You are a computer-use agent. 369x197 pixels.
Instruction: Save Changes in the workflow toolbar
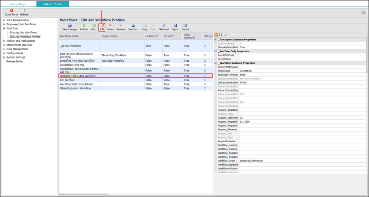[x=70, y=27]
